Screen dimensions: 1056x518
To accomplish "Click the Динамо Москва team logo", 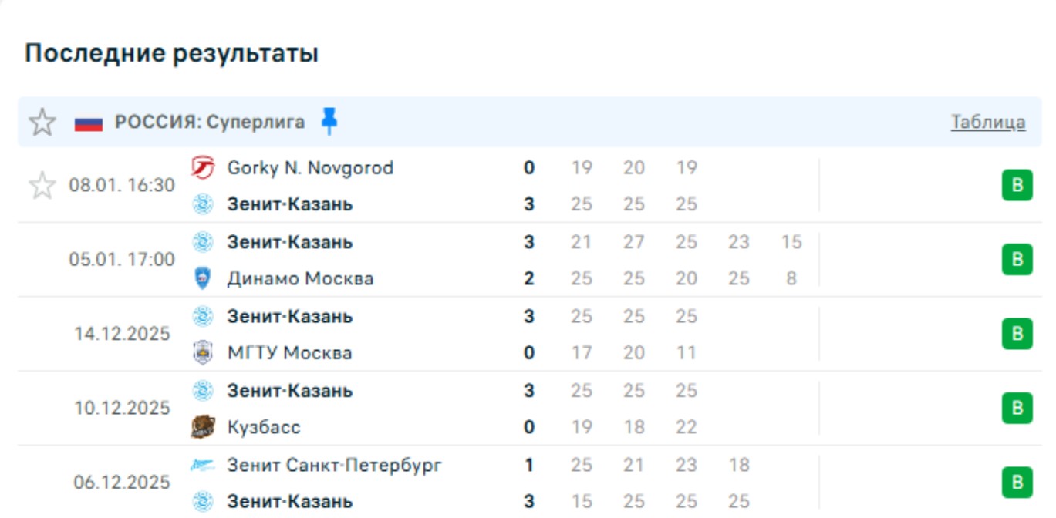I will click(x=202, y=278).
